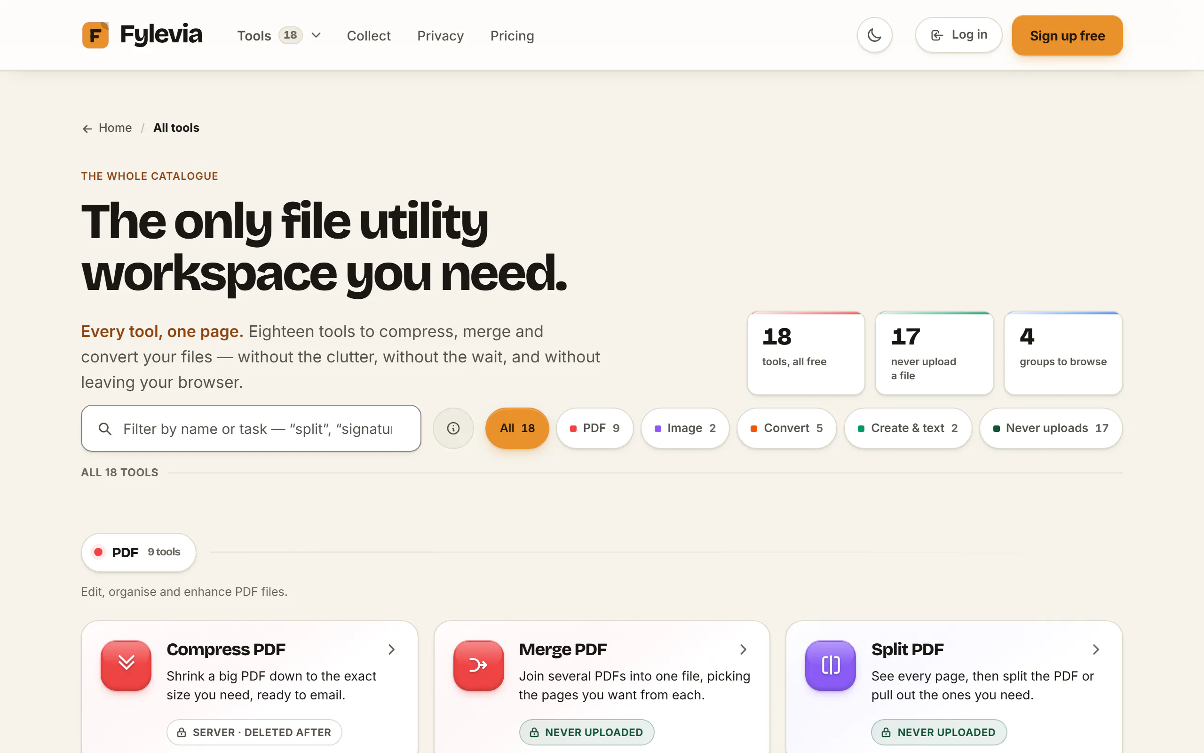Viewport: 1204px width, 753px height.
Task: Filter tools by PDF 9 chip
Action: (594, 428)
